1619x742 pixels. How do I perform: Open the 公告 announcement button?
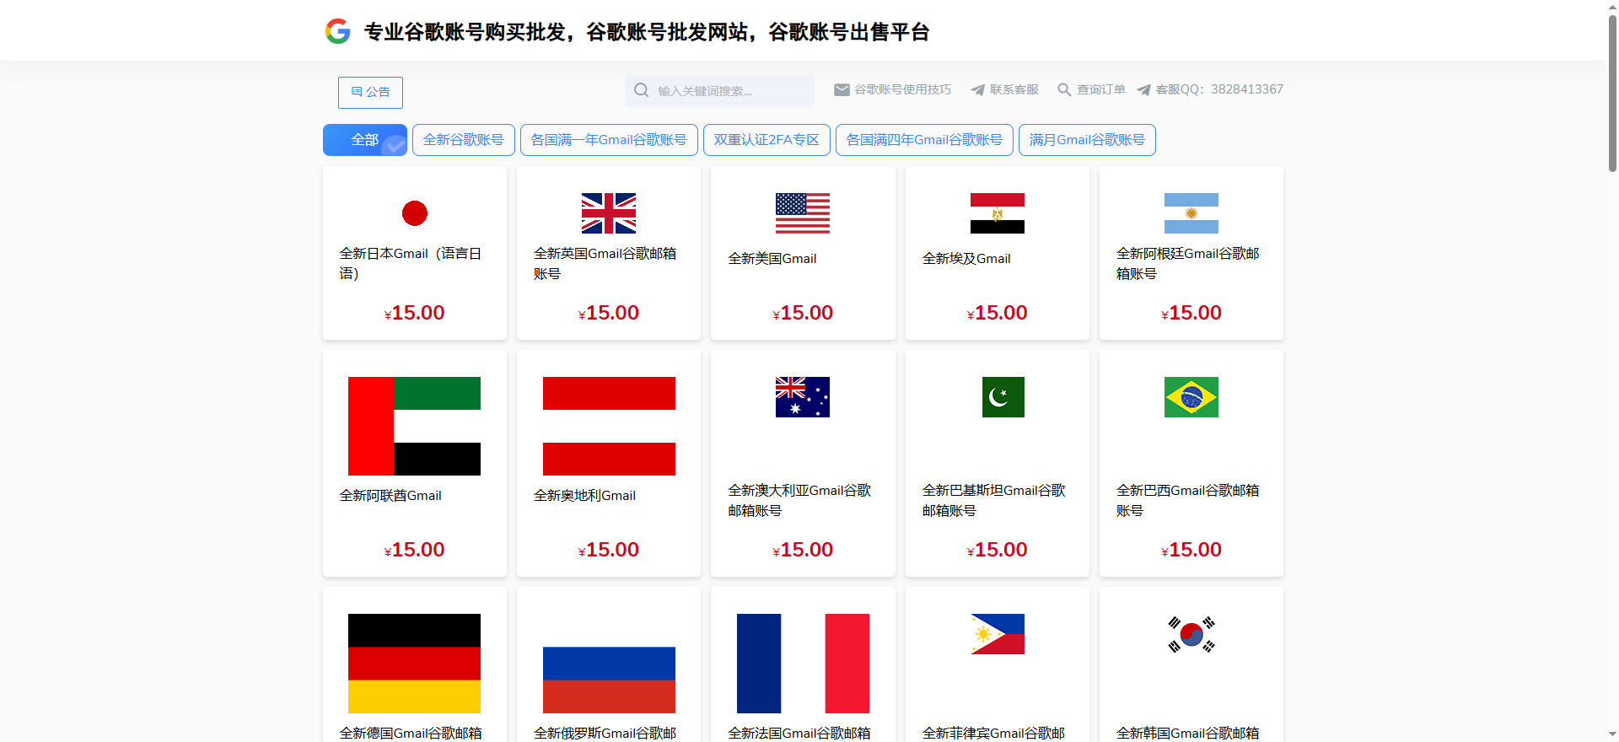(370, 93)
